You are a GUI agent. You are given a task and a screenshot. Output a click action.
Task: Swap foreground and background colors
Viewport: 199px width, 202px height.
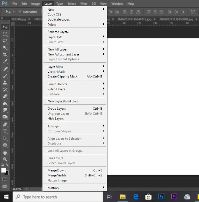(x=7, y=165)
